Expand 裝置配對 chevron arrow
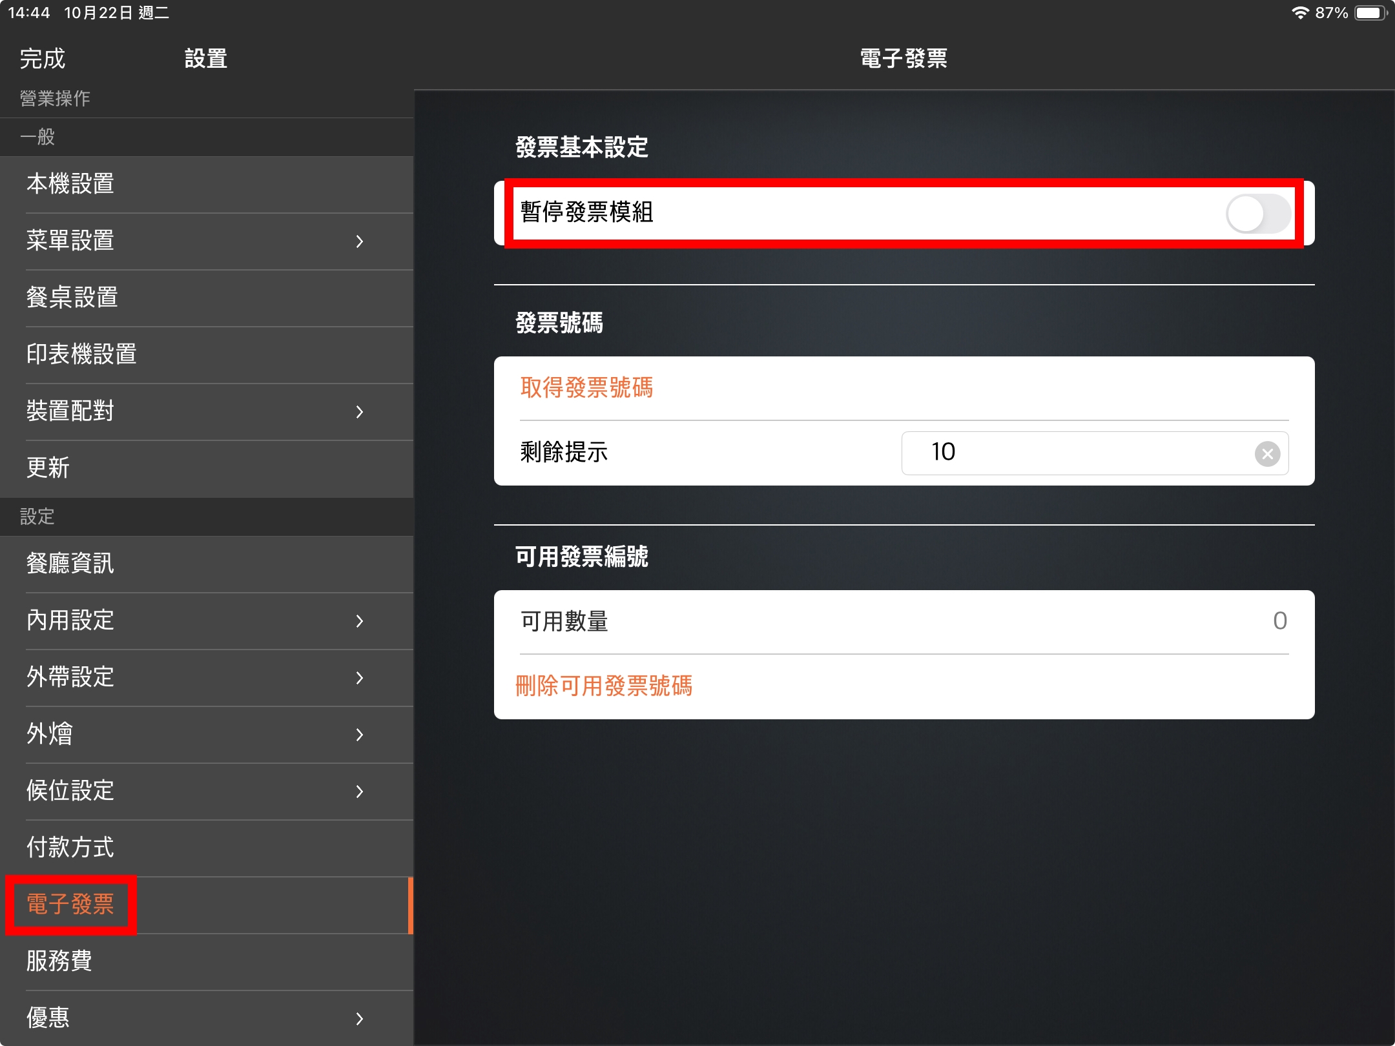This screenshot has width=1395, height=1046. coord(360,412)
